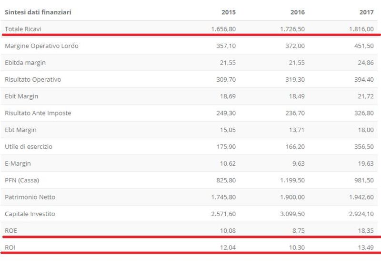Click the 2017 Totale Ricavi value 1.816,00
The image size is (381, 265).
point(361,29)
